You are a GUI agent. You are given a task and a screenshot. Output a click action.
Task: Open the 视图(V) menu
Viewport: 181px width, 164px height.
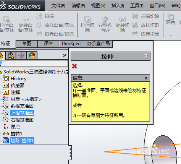98,6
